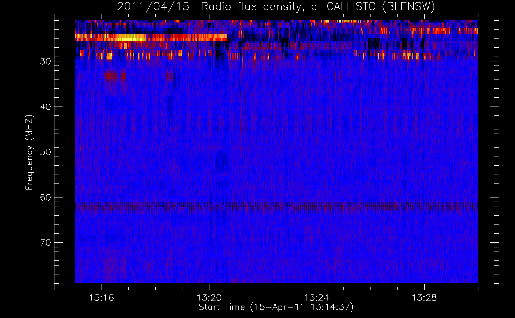The width and height of the screenshot is (515, 318).
Task: Click the 30 MHz frequency tick label
Action: 46,61
